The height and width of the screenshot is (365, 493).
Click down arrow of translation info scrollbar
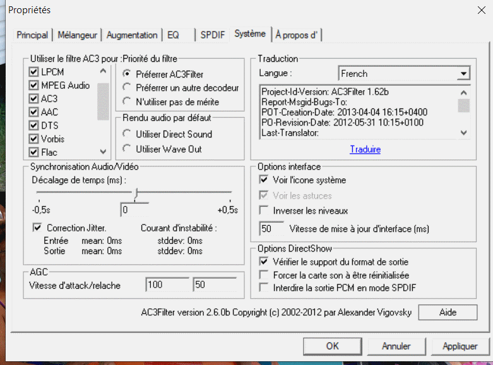point(463,132)
